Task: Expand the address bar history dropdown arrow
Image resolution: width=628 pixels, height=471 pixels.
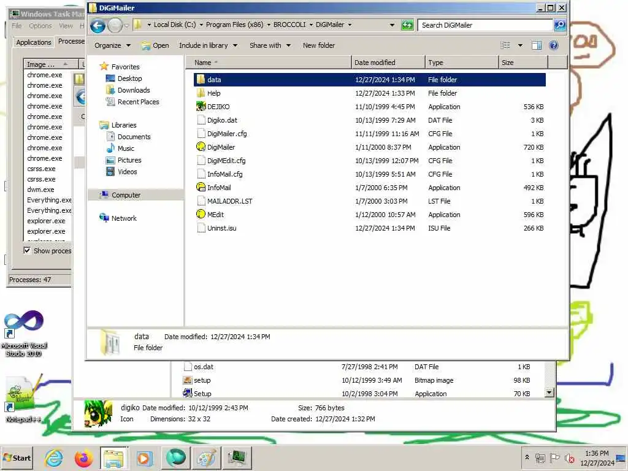Action: pos(392,25)
